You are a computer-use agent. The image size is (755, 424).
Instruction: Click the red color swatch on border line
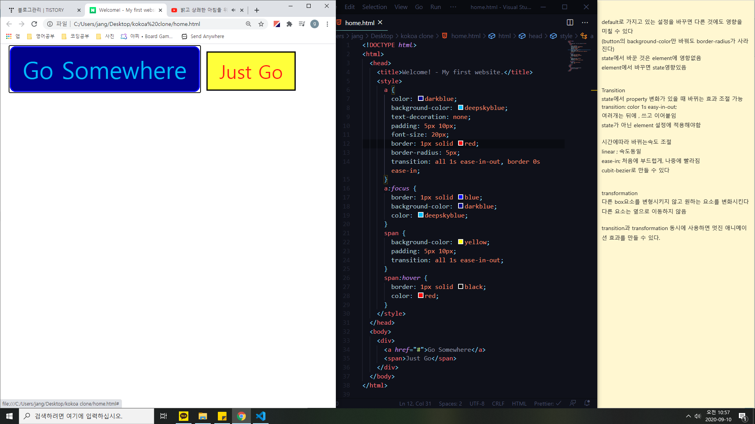tap(460, 144)
